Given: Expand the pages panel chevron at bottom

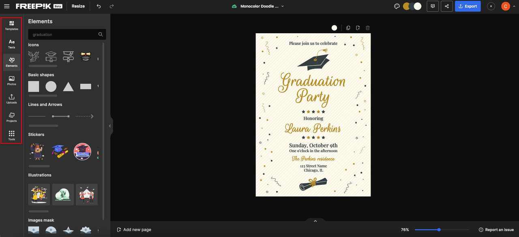Looking at the screenshot, I should point(315,221).
